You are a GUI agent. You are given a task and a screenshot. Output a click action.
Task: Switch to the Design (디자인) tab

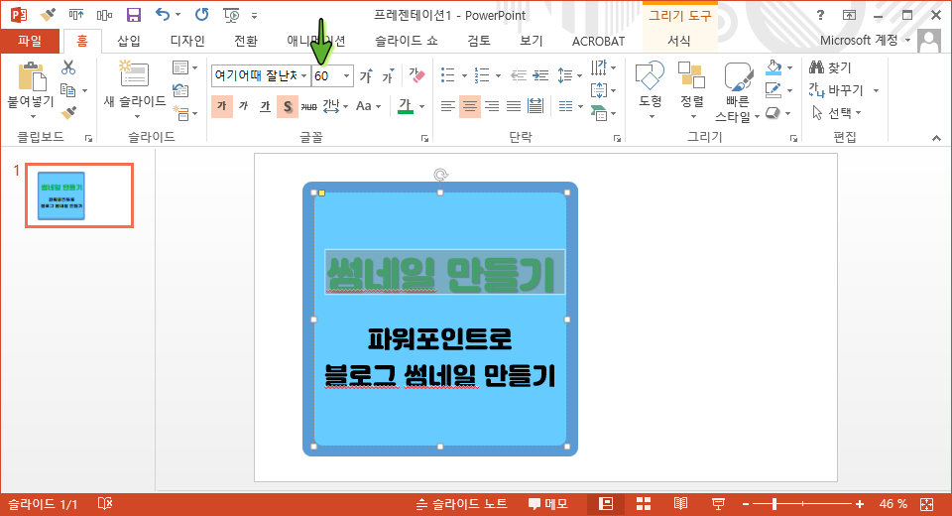pos(187,41)
